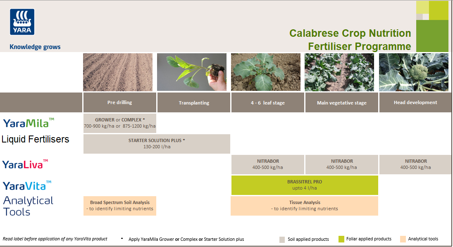Click the Soil applied products legend swatch
This screenshot has height=247, width=453.
(282, 239)
